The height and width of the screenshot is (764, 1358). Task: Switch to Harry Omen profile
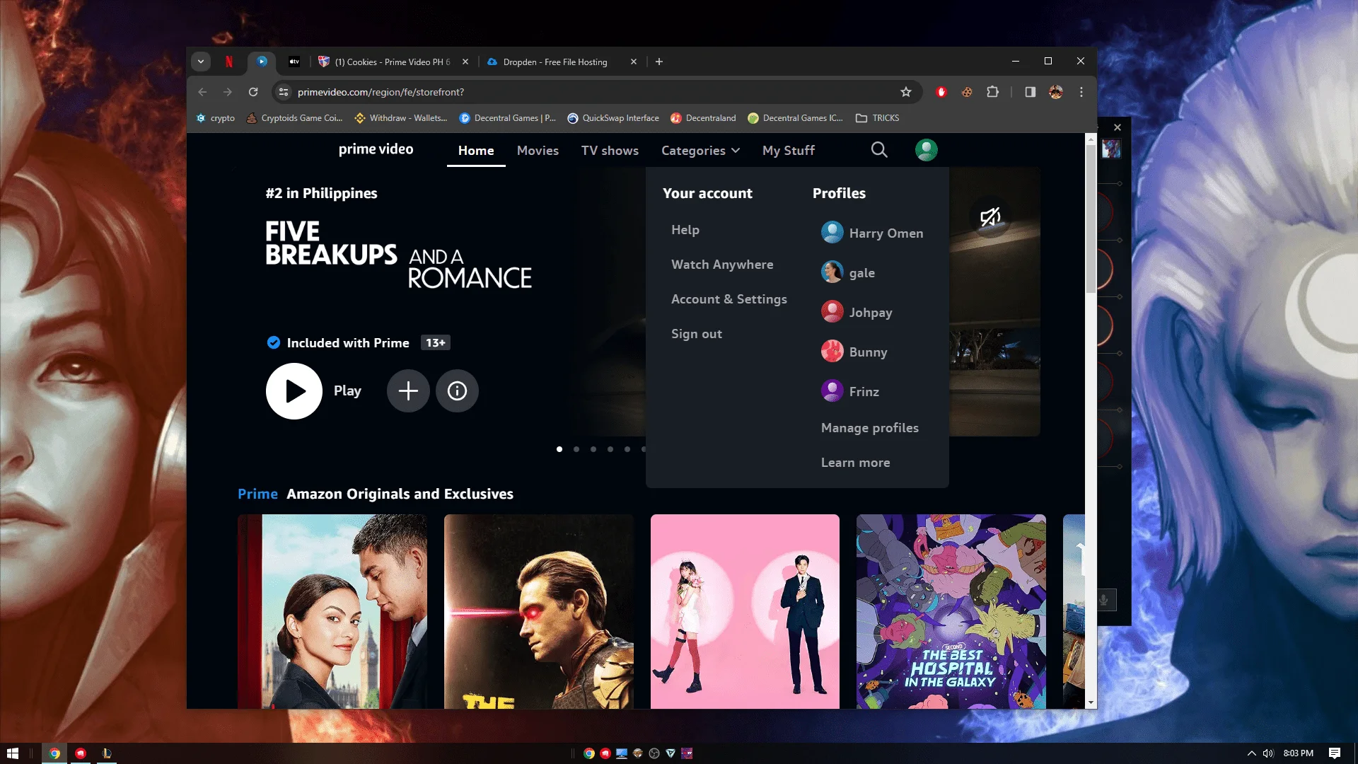(x=872, y=233)
